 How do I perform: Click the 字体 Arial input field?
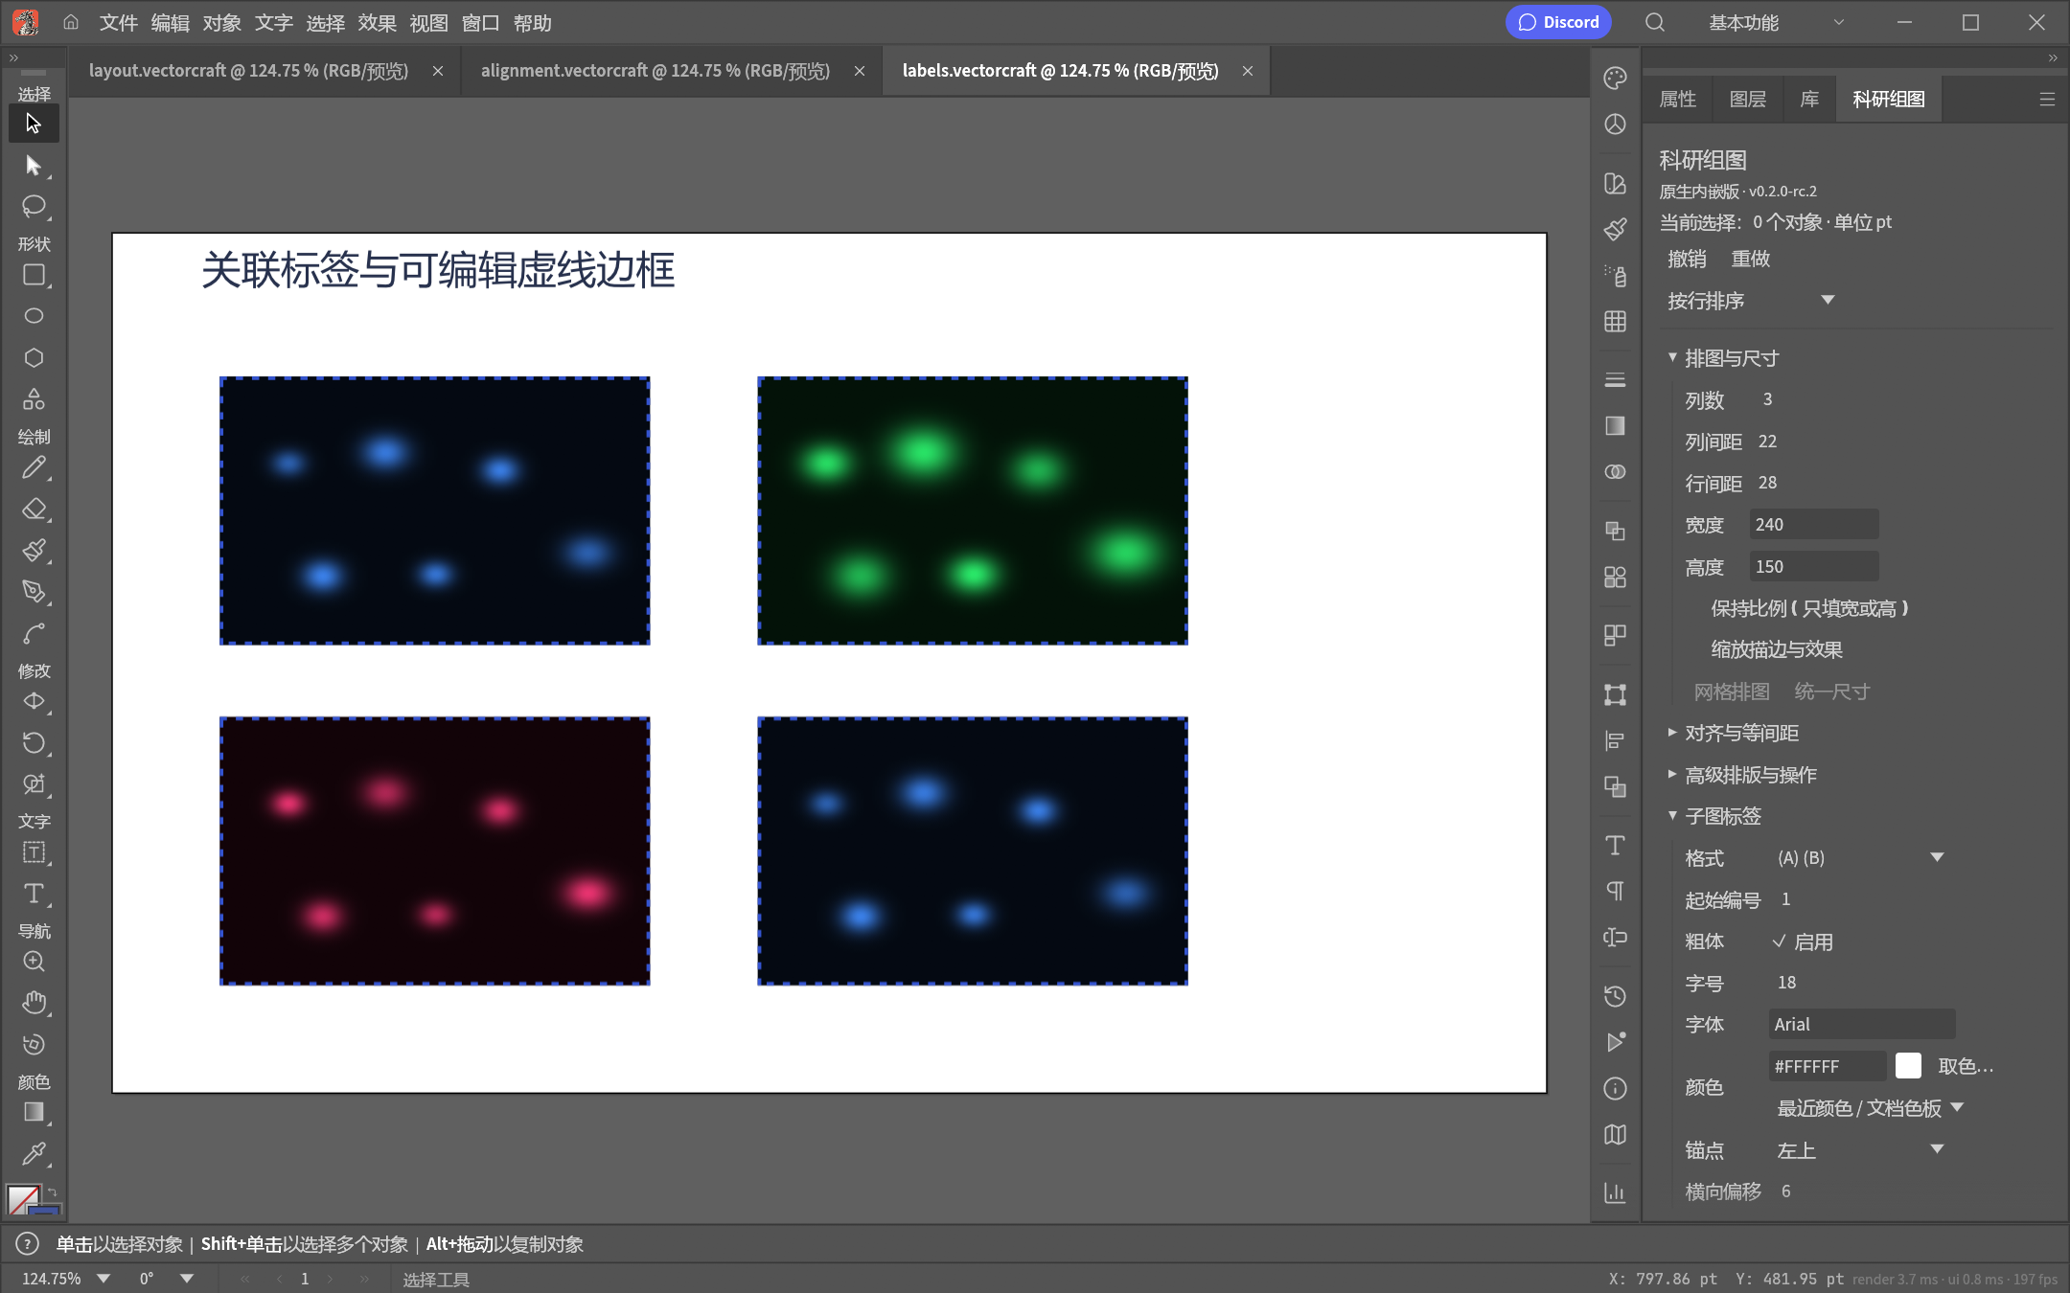tap(1862, 1024)
